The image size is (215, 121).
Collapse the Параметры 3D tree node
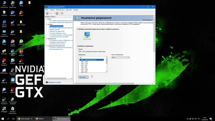click(x=46, y=39)
